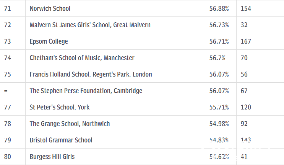Select Chetham's School of Music, Manchester
This screenshot has width=284, height=165.
[x=82, y=58]
